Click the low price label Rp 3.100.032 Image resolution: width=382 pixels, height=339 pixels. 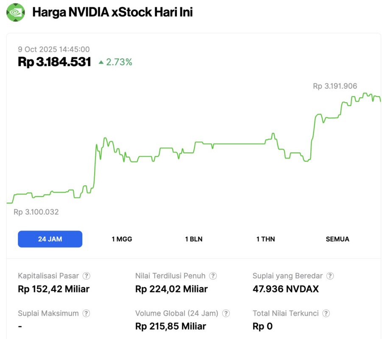click(36, 212)
